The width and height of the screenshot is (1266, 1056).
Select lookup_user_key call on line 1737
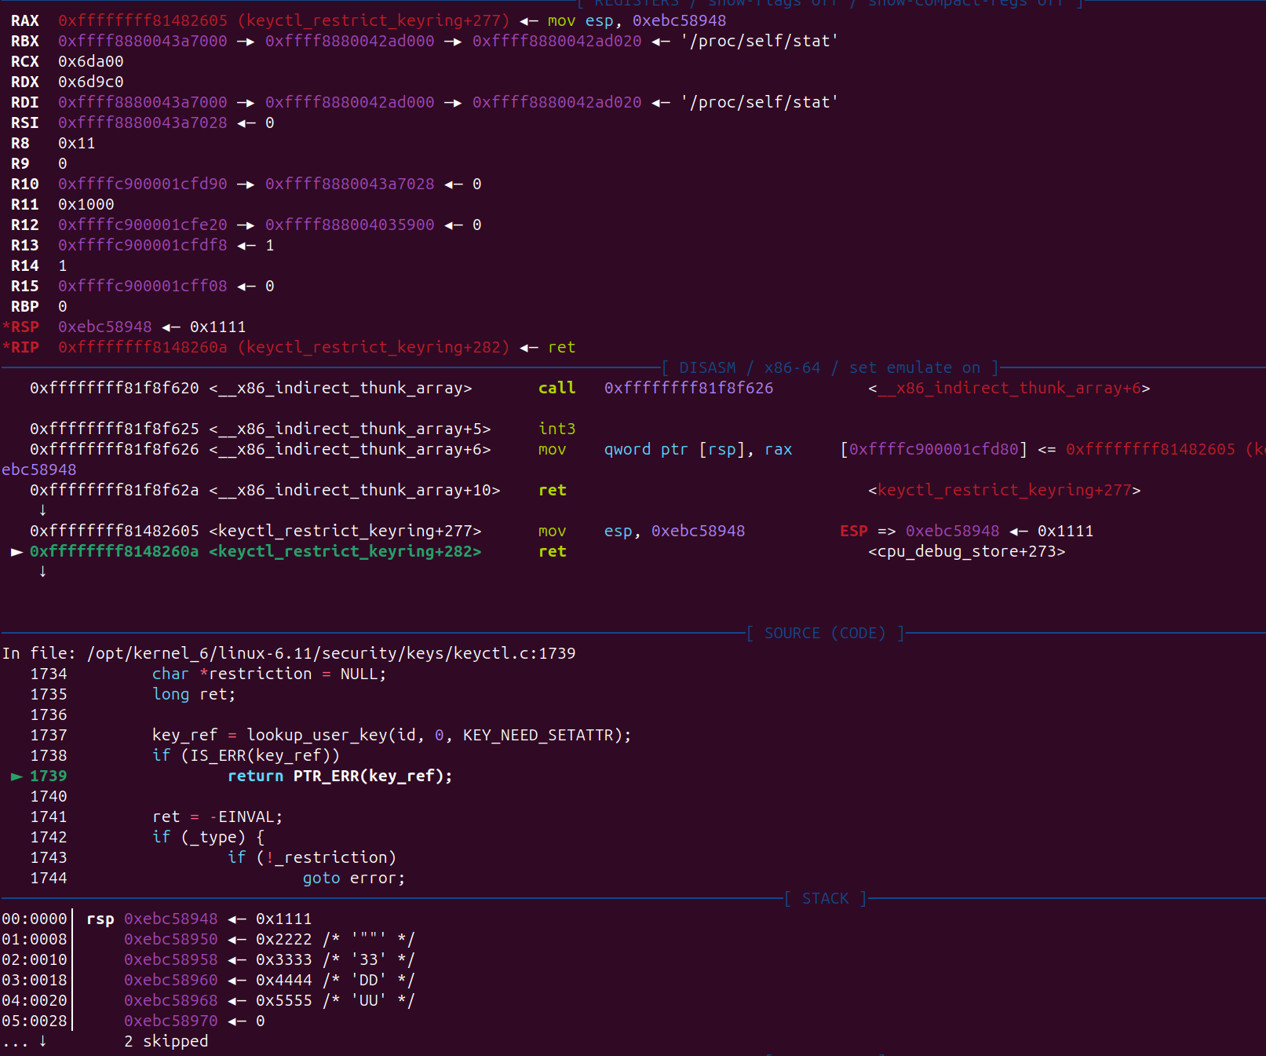coord(392,735)
